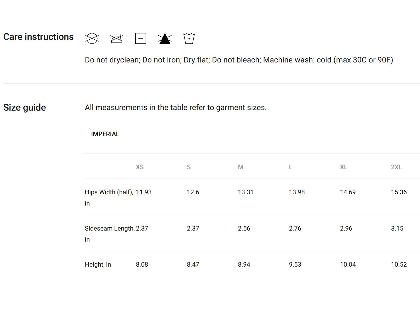Select the IMPERIAL measurement tab
The width and height of the screenshot is (420, 312).
pyautogui.click(x=105, y=134)
